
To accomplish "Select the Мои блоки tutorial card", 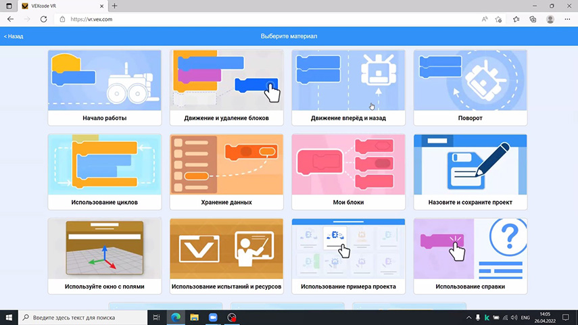I will pyautogui.click(x=348, y=172).
